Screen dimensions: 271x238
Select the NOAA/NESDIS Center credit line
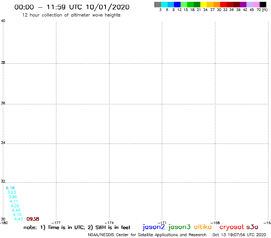pos(147,235)
